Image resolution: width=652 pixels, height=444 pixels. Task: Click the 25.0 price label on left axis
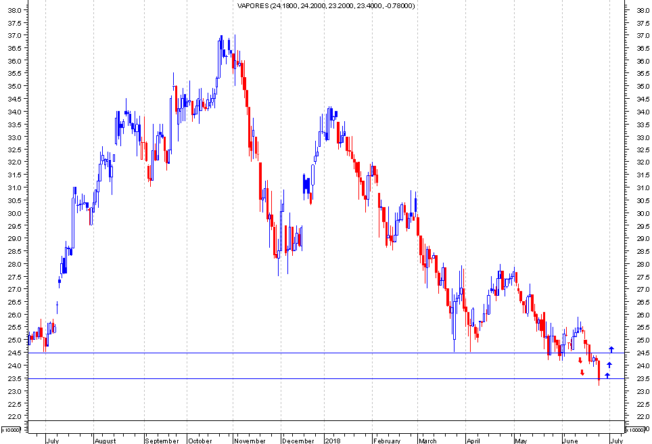coord(15,340)
